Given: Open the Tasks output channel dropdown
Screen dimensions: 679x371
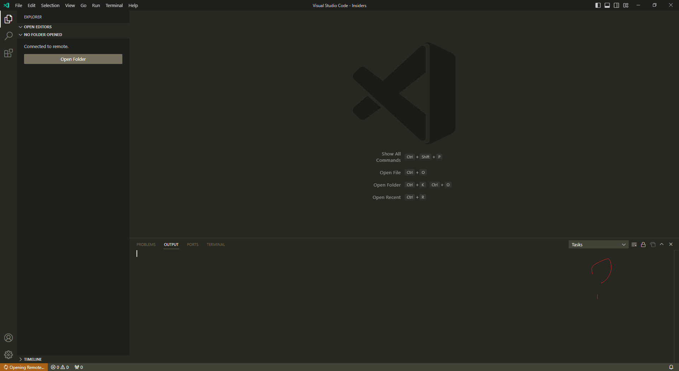Looking at the screenshot, I should coord(598,244).
